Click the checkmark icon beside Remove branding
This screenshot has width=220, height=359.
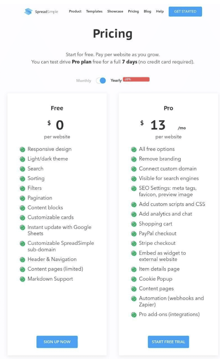(134, 159)
